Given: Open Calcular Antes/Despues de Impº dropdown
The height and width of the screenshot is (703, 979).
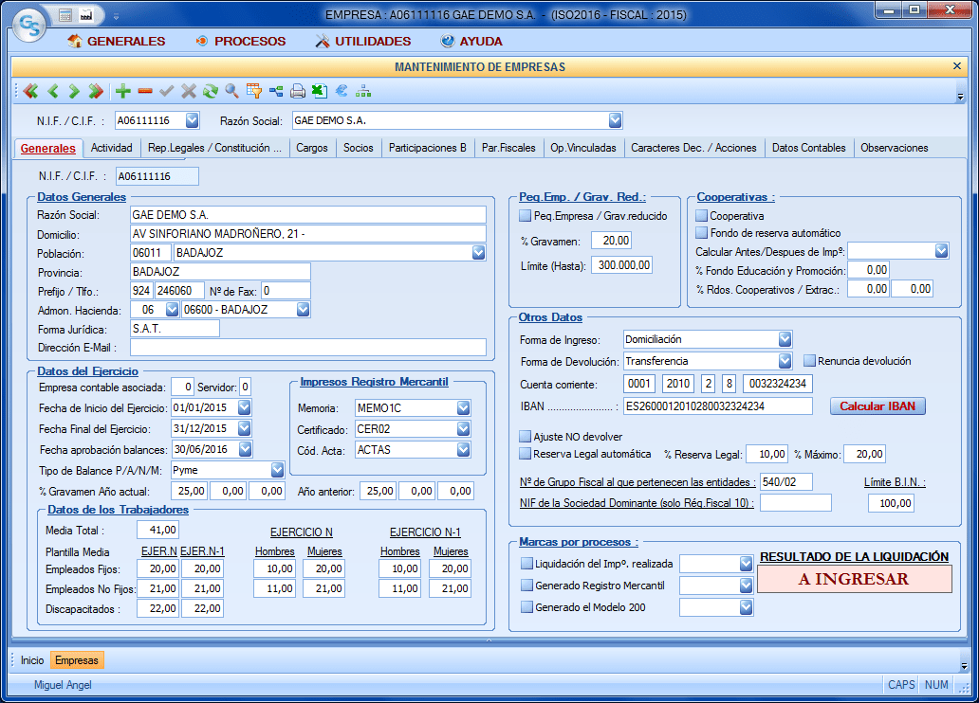Looking at the screenshot, I should tap(942, 251).
